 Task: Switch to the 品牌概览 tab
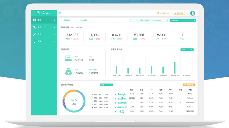point(67,21)
